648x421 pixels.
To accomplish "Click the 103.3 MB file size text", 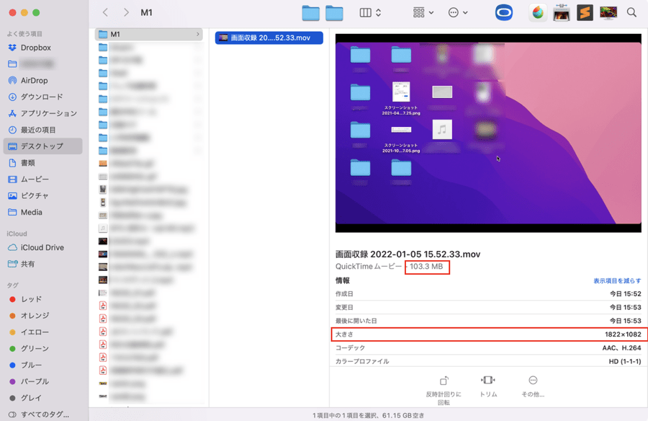I will (x=426, y=267).
